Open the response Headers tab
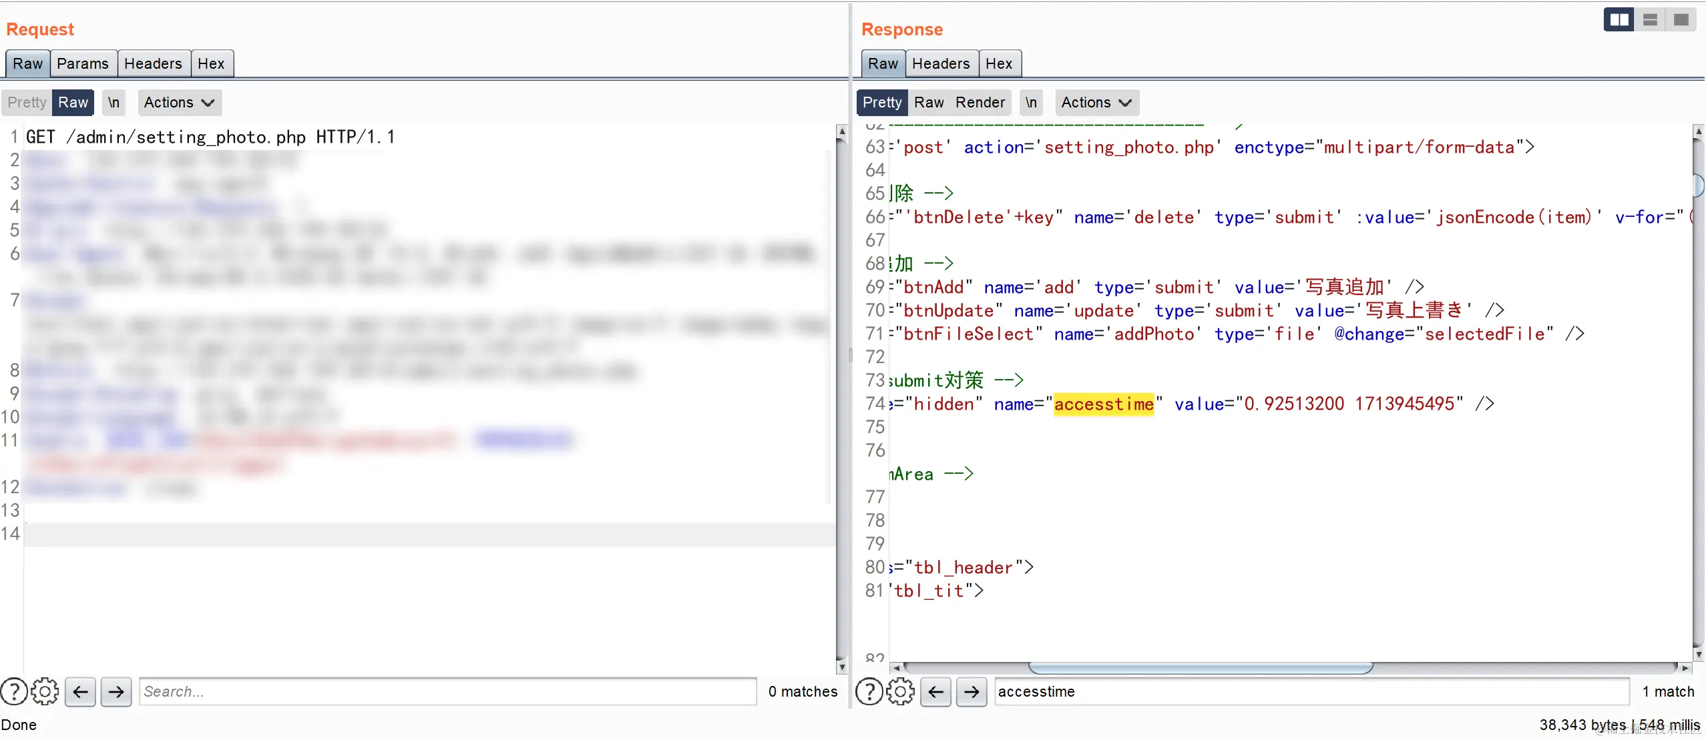The width and height of the screenshot is (1706, 740). click(x=941, y=63)
